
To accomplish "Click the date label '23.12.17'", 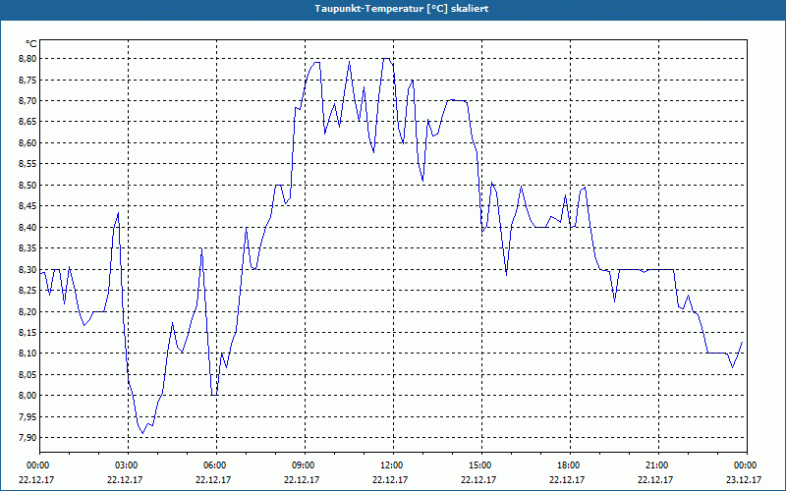I will click(x=744, y=479).
